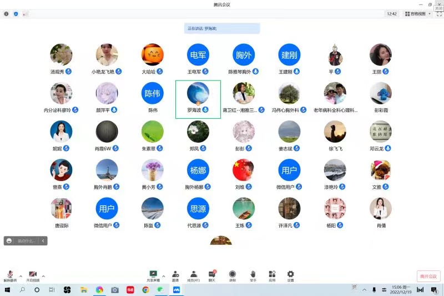
Task: Click the meeting info icon at top-left
Action: (6, 14)
